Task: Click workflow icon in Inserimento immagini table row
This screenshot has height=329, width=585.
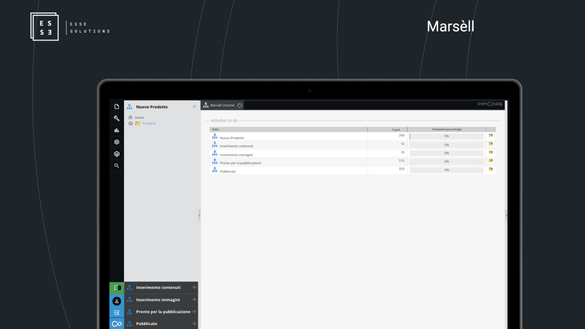Action: pos(215,153)
